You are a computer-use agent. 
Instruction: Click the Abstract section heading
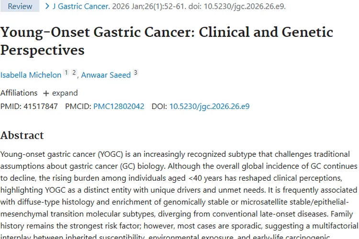22,135
